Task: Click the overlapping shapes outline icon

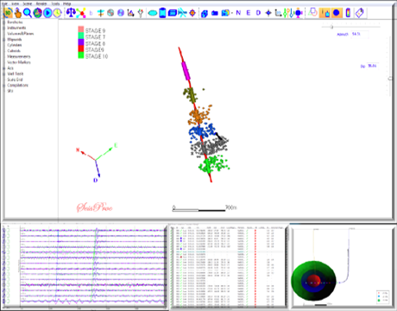Action: click(313, 13)
